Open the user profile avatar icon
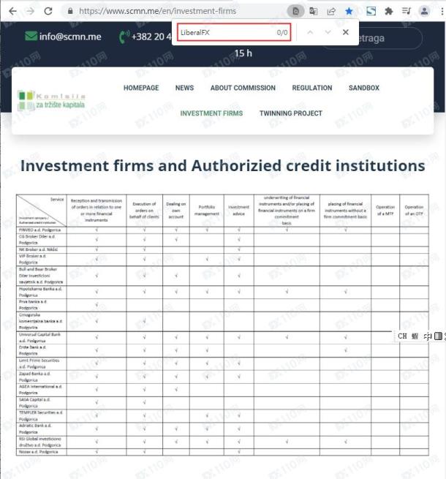 (x=424, y=11)
